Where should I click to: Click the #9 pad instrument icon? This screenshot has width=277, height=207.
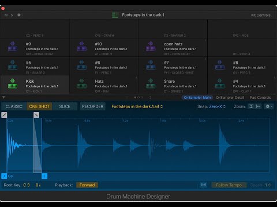click(13, 46)
